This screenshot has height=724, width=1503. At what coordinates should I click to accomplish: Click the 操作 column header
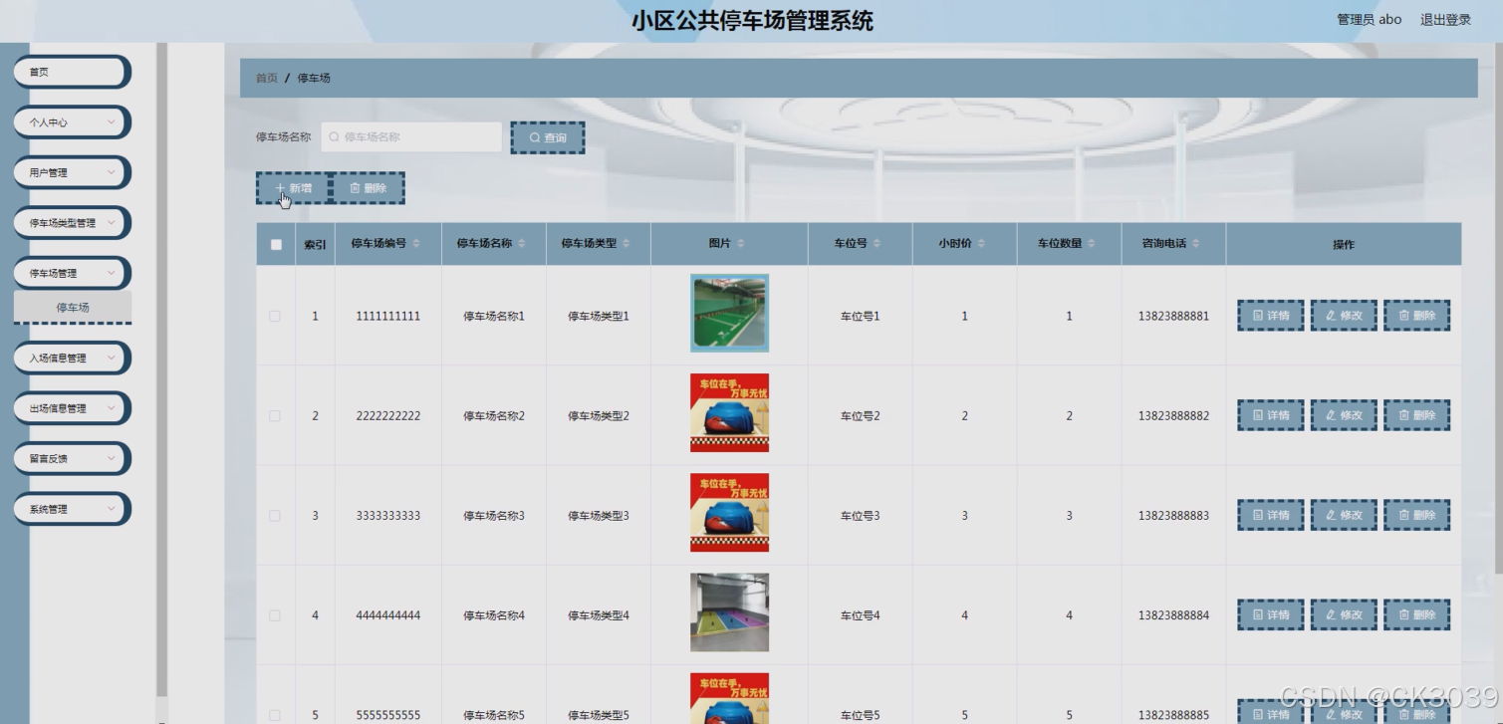(x=1344, y=244)
